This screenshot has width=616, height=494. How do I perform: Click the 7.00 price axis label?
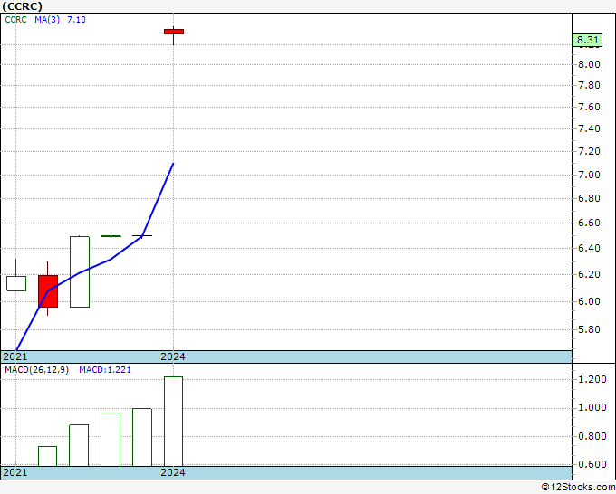pos(589,175)
